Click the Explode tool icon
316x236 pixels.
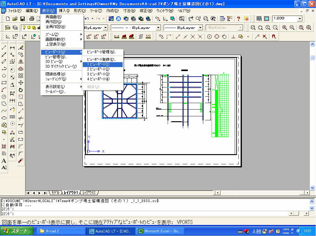[x=21, y=161]
